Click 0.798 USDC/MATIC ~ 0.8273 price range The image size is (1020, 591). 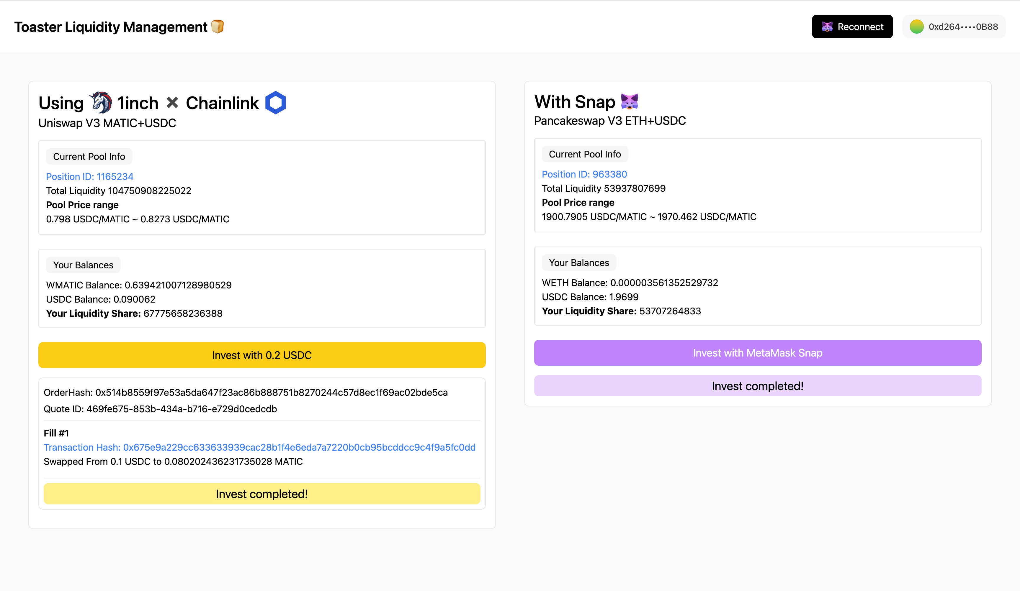click(138, 219)
